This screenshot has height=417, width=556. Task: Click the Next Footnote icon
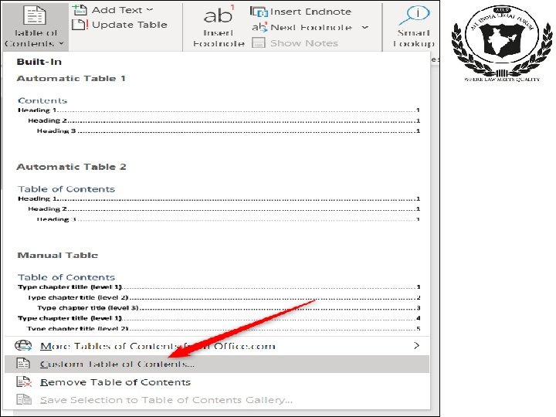(x=259, y=27)
